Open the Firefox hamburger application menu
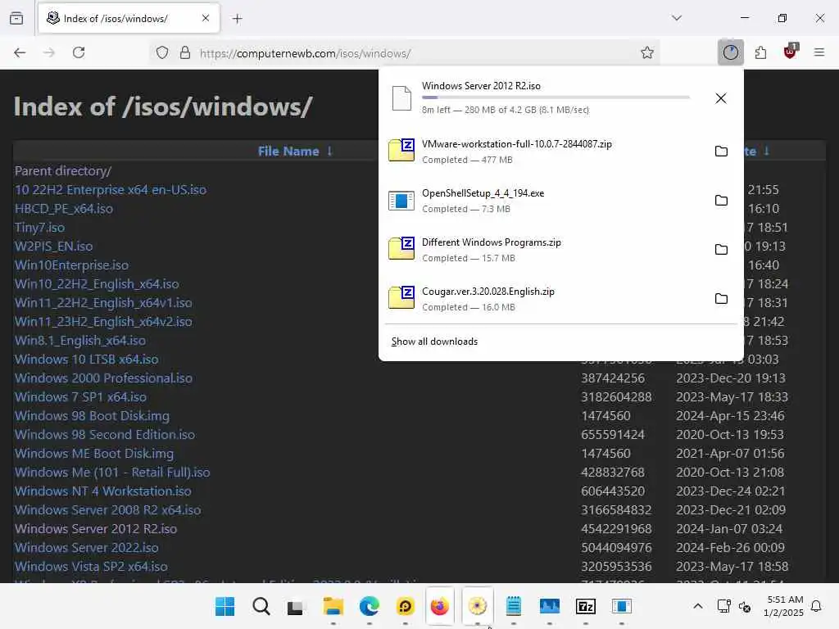The height and width of the screenshot is (629, 839). [819, 52]
